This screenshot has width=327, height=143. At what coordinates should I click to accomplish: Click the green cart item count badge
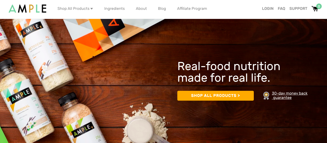click(319, 6)
